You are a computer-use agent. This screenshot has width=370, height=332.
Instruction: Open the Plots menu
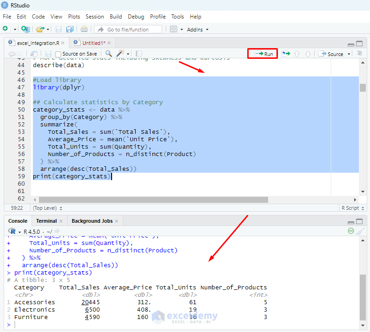(x=74, y=17)
